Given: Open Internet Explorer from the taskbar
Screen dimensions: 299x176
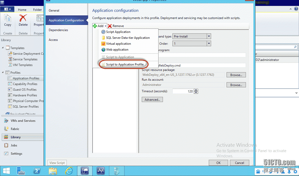Looking at the screenshot, I should click(69, 171).
